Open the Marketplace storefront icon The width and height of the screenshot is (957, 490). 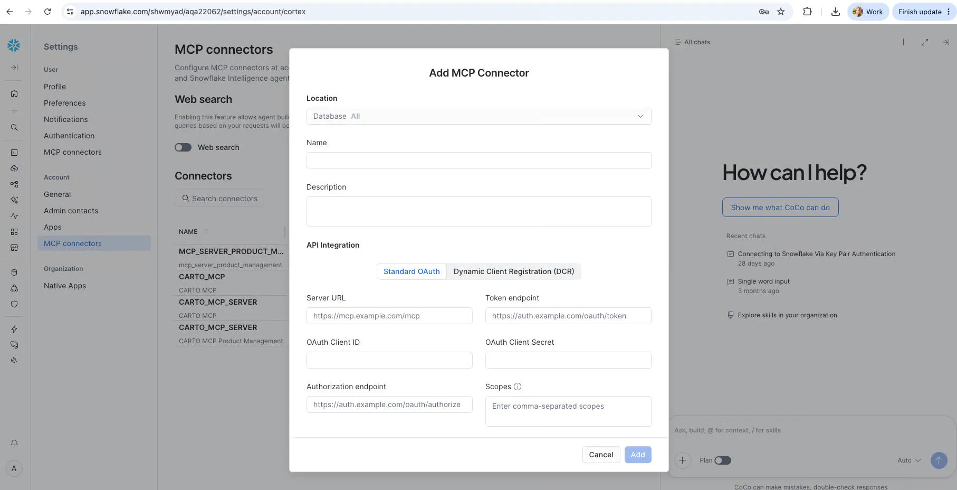click(x=14, y=248)
